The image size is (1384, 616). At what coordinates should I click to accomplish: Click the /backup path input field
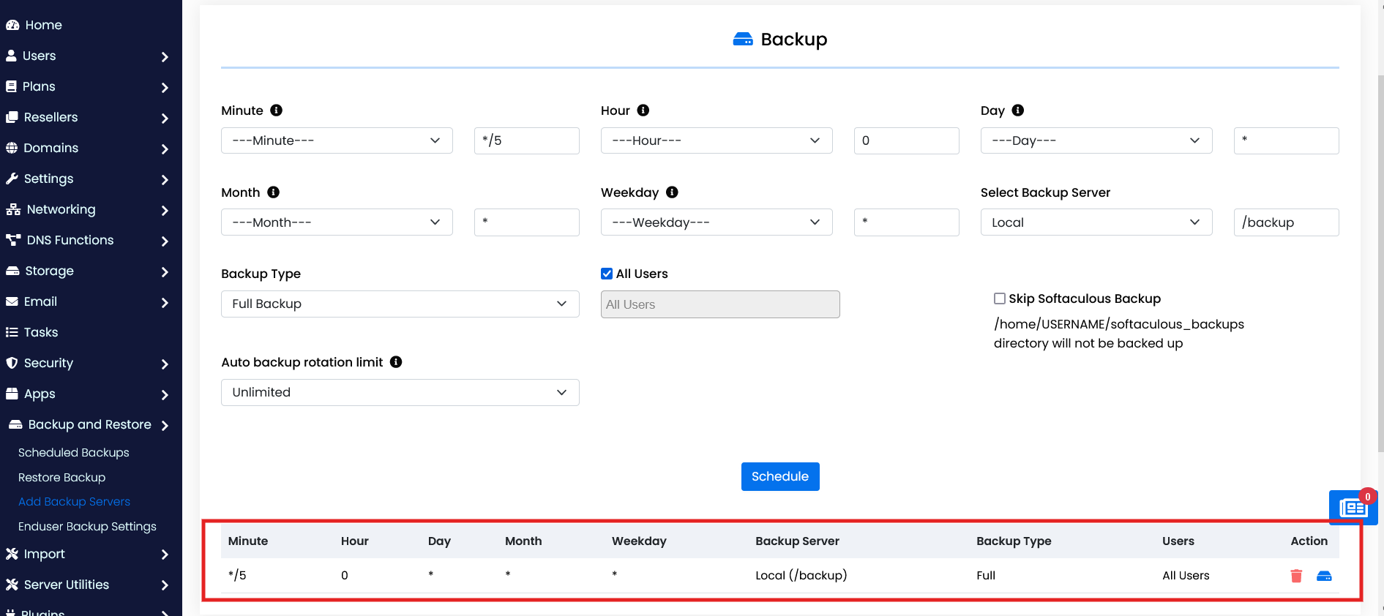[1287, 222]
